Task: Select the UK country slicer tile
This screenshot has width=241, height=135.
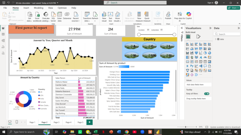Action: 149,55
